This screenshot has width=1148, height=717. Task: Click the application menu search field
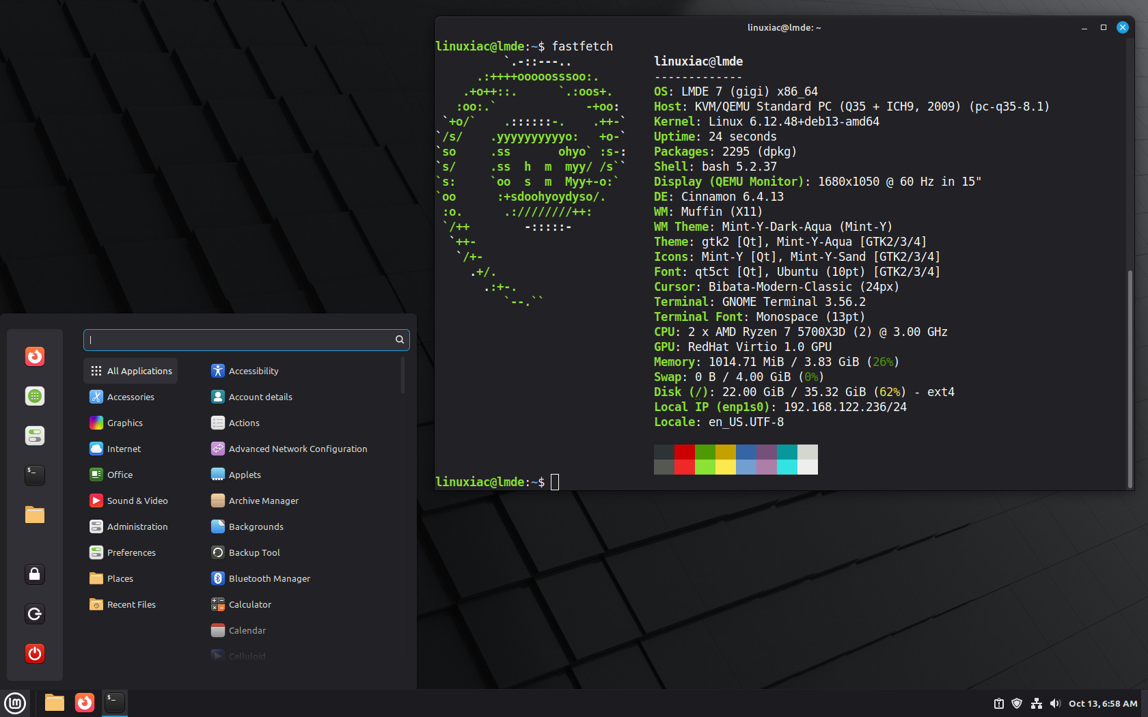[x=241, y=339]
